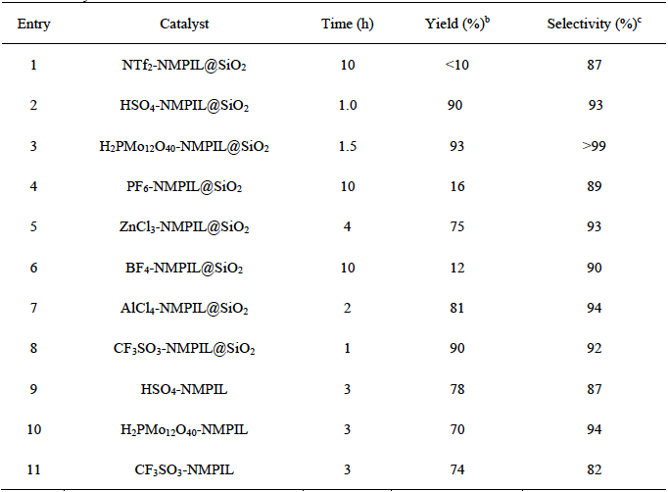The width and height of the screenshot is (668, 492).
Task: Select entry number 11 cell
Action: (33, 469)
